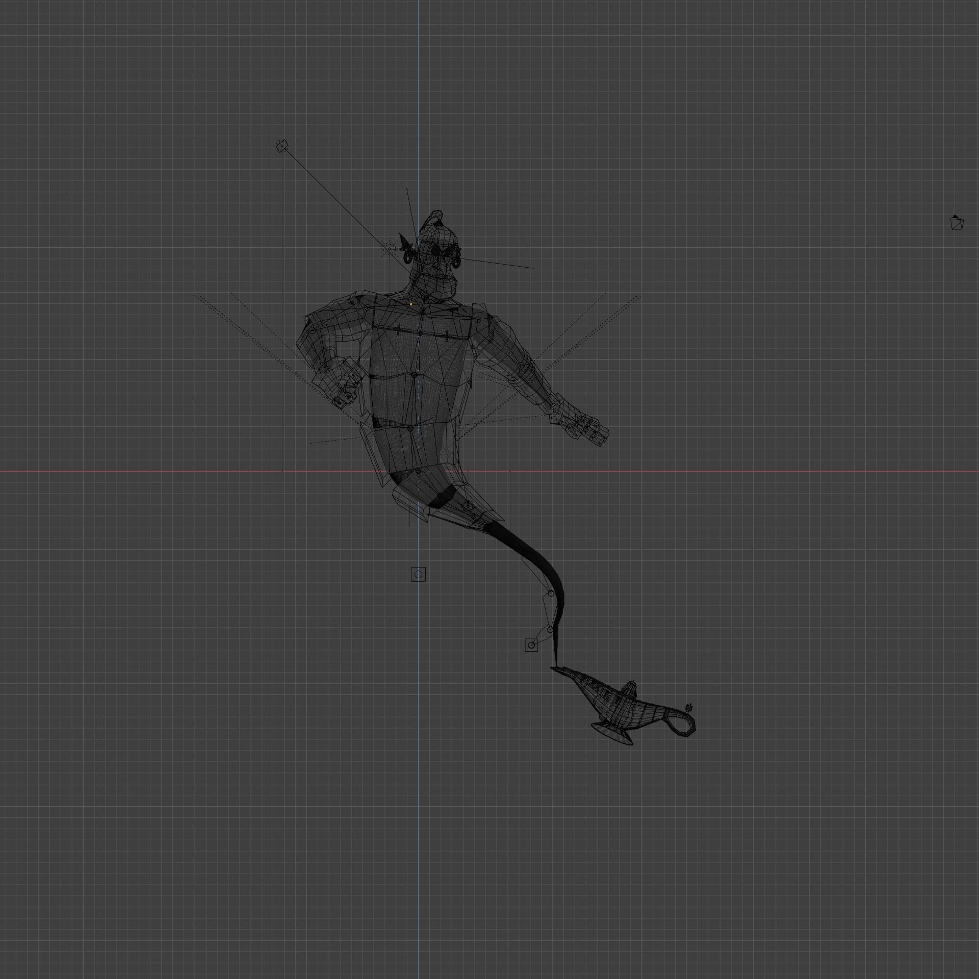Select the genie's hoop earring on left side
Image resolution: width=979 pixels, height=979 pixels.
408,258
